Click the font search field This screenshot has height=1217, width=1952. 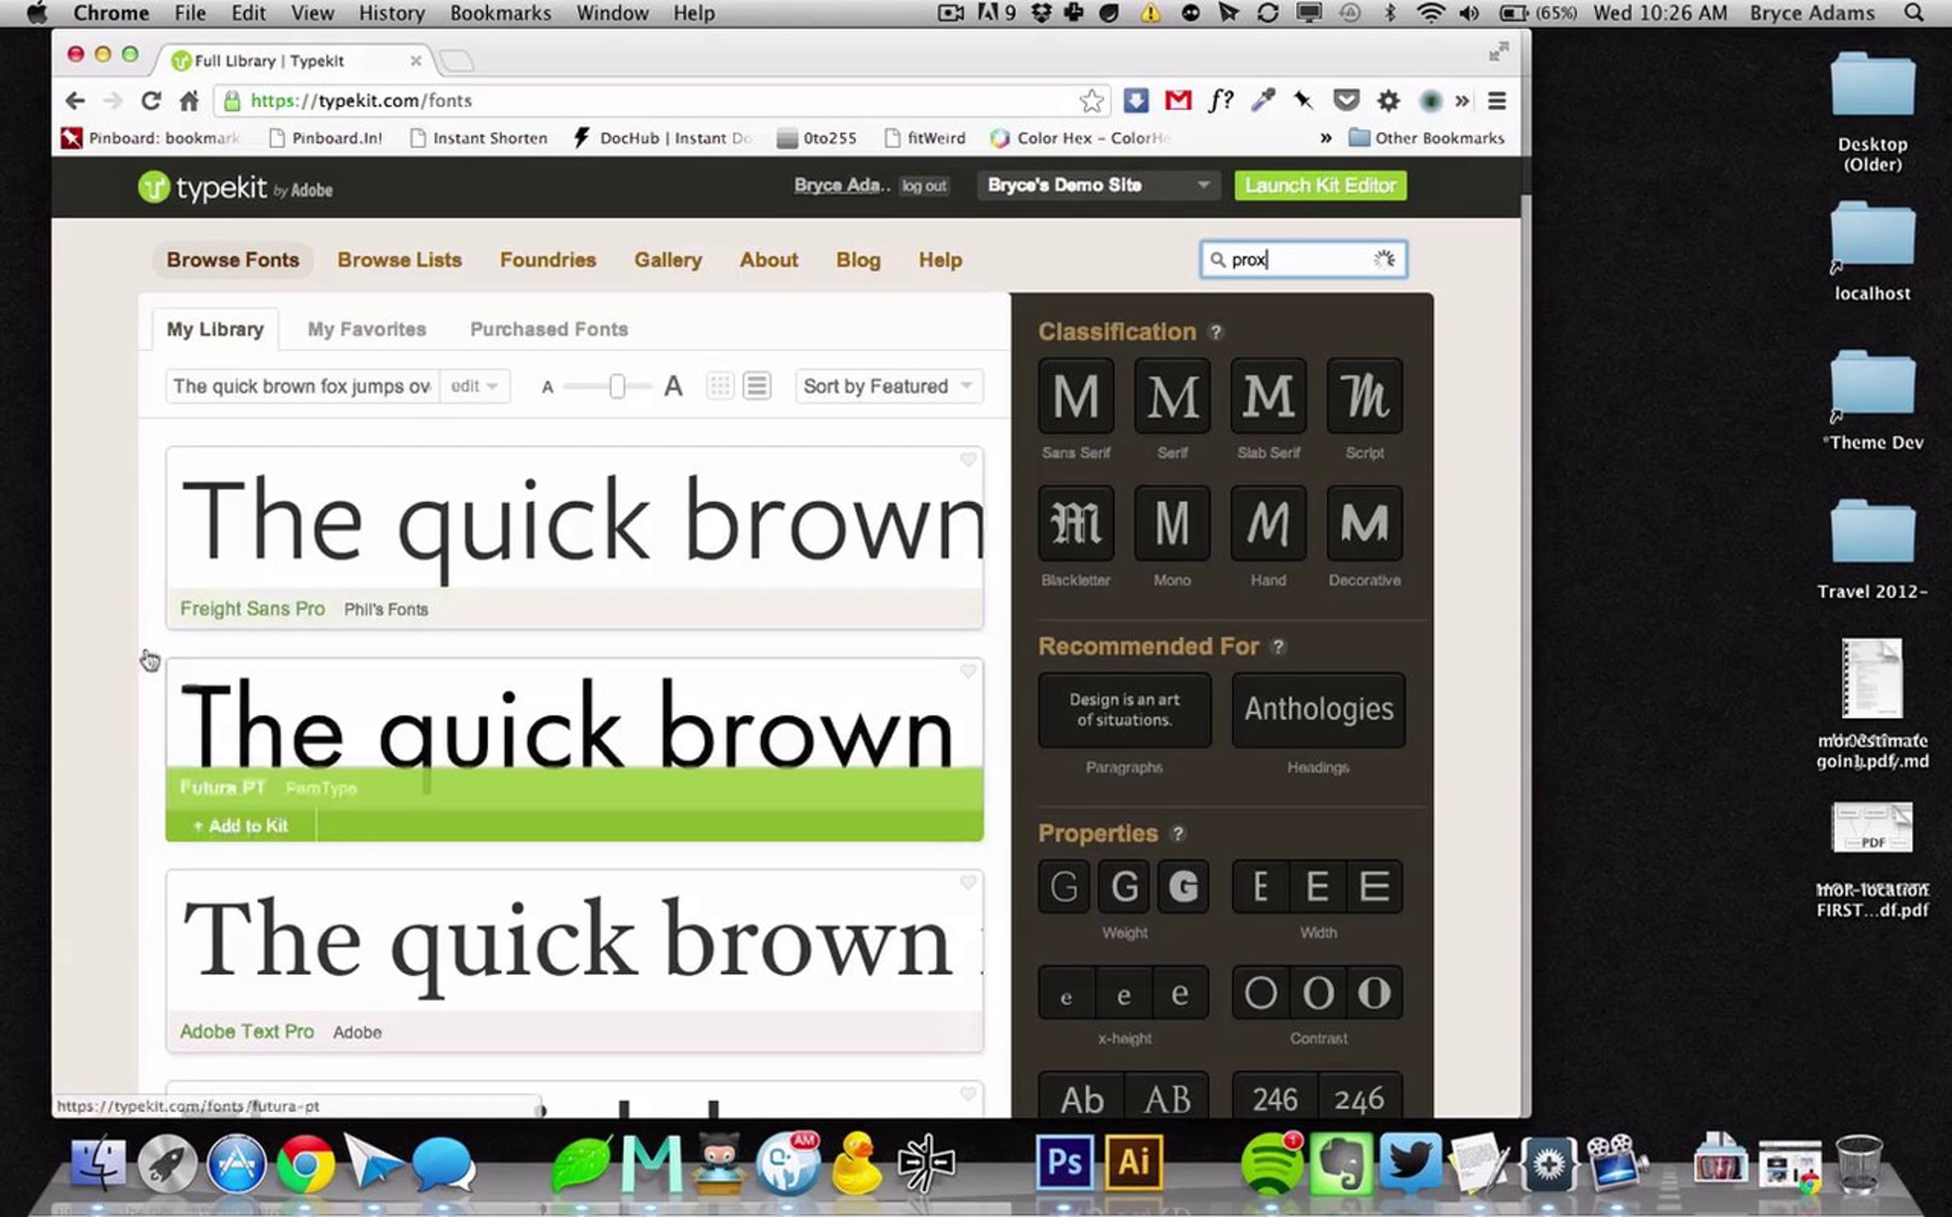click(1304, 260)
